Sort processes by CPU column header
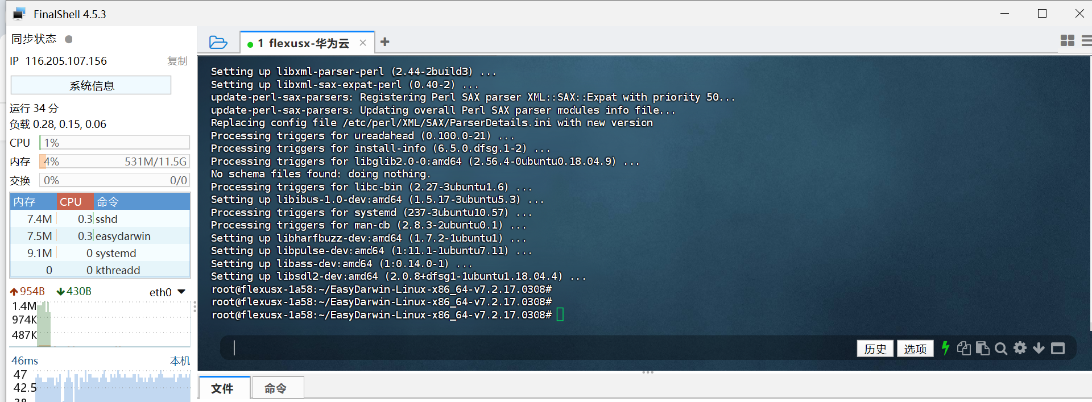 [75, 202]
